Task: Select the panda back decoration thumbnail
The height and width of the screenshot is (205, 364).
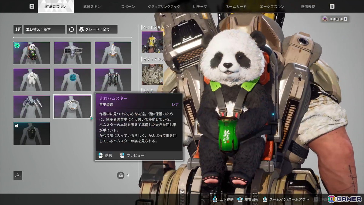Action: pyautogui.click(x=32, y=53)
